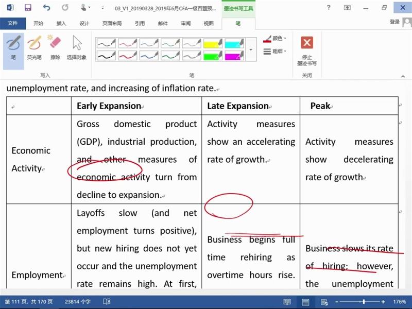Select the 擦除 (Eraser) tool
The height and width of the screenshot is (309, 412).
click(55, 47)
